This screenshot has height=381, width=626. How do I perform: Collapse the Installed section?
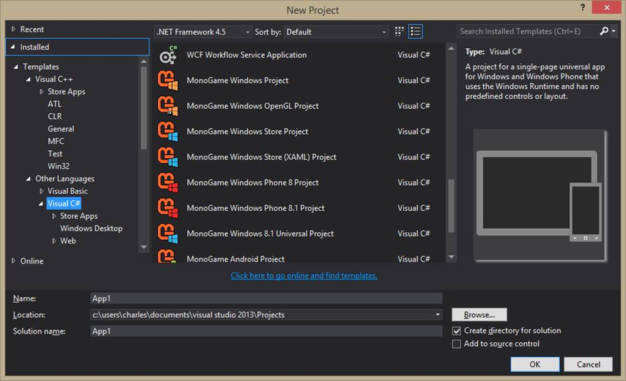pyautogui.click(x=13, y=47)
